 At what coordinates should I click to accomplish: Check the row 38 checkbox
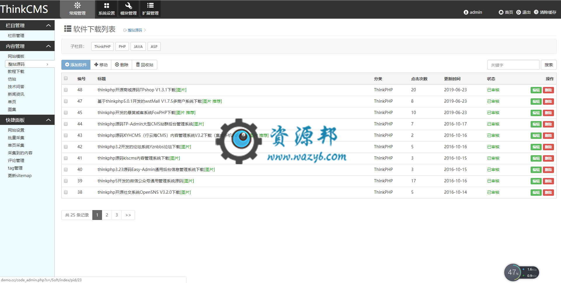(66, 192)
